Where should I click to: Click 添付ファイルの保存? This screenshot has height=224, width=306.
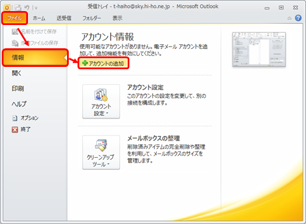point(39,43)
